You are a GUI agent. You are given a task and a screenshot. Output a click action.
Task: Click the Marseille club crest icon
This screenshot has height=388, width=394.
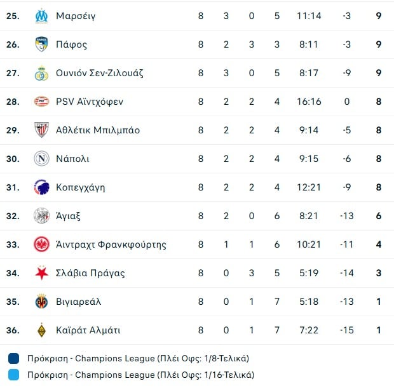pos(41,16)
